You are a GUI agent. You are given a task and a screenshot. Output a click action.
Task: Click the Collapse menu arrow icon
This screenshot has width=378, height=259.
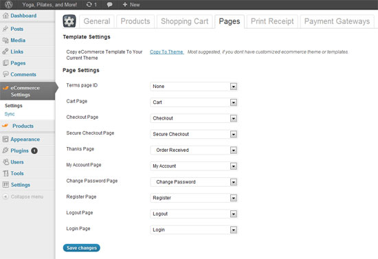(5, 196)
